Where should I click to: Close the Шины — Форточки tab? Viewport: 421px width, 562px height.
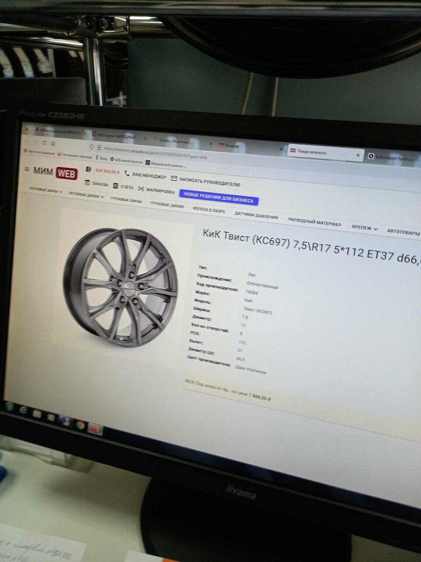[x=210, y=144]
